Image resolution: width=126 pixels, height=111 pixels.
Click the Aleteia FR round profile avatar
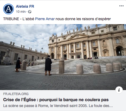tap(9, 9)
